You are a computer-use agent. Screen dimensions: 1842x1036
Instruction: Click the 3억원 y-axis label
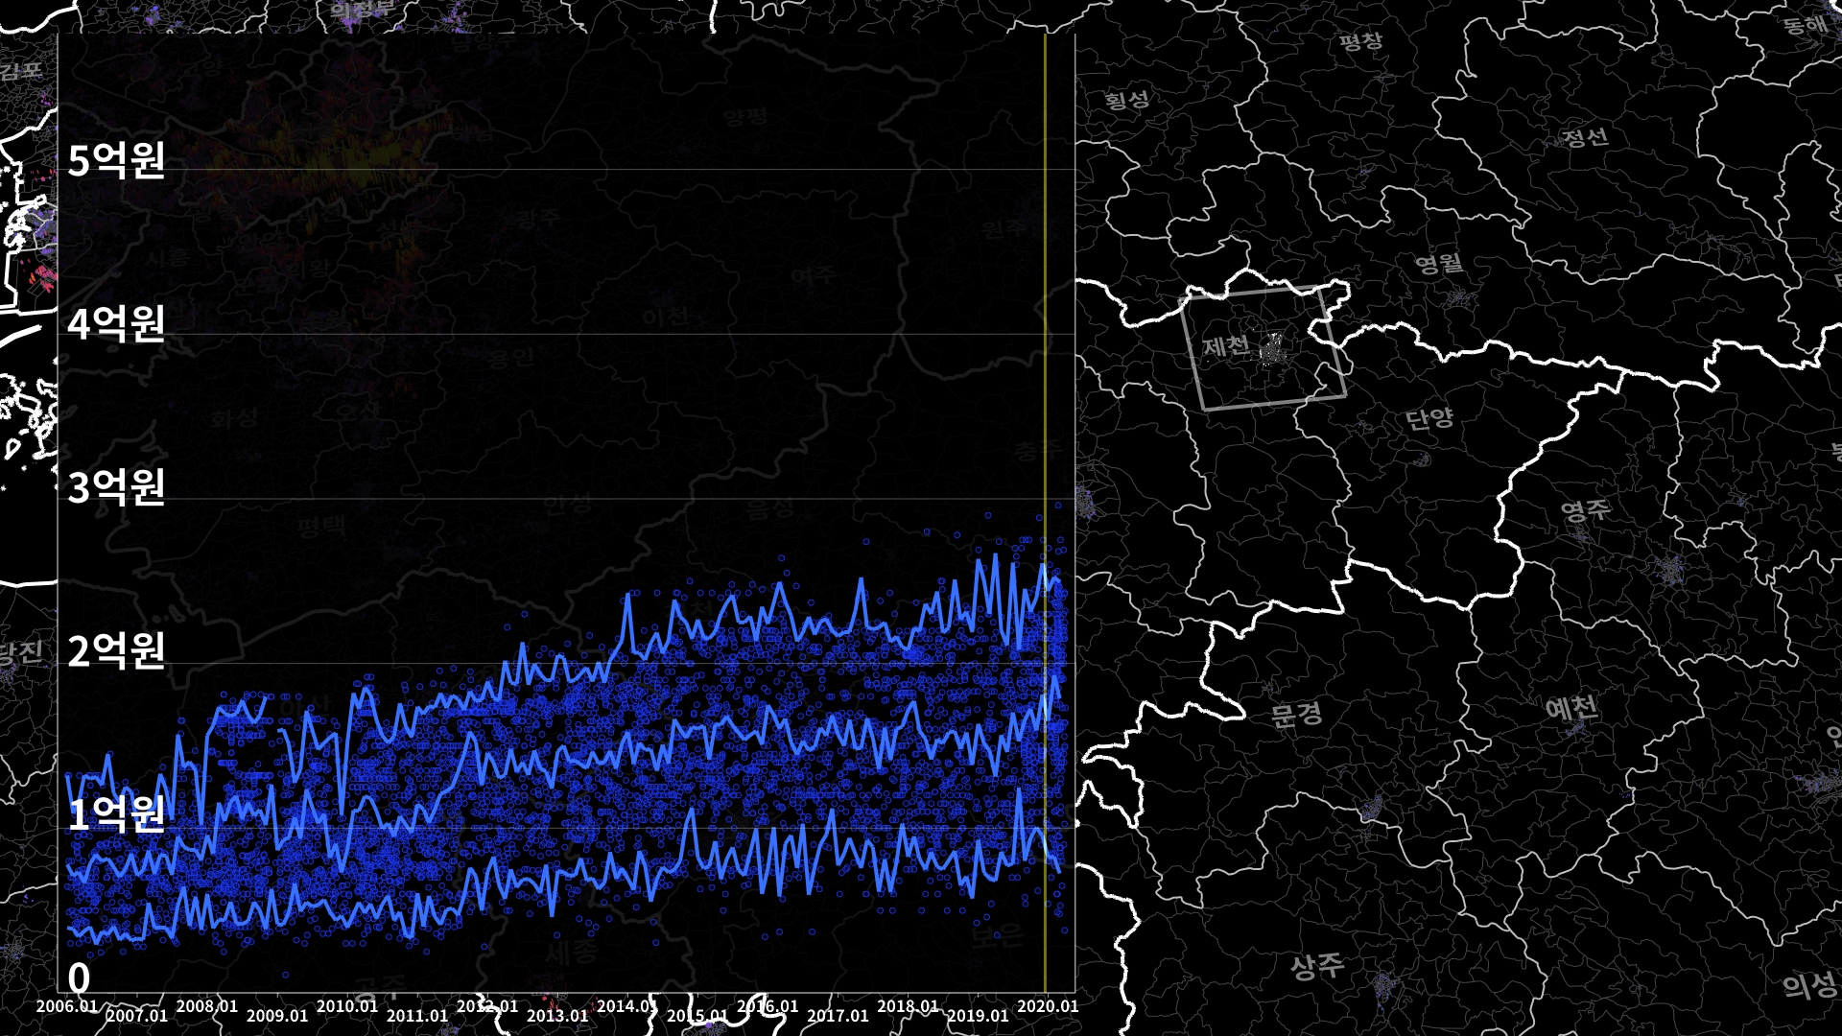coord(116,487)
